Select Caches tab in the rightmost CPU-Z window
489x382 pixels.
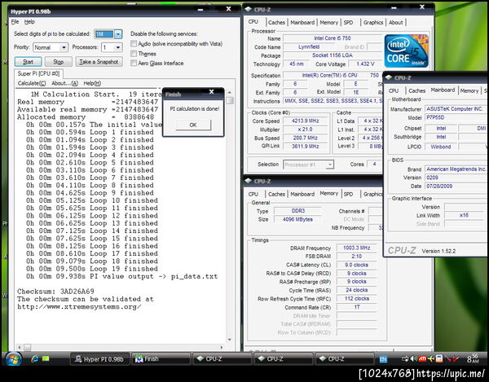pos(417,90)
